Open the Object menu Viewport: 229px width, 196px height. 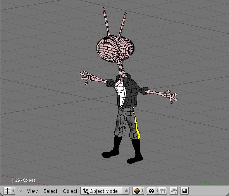(x=70, y=191)
